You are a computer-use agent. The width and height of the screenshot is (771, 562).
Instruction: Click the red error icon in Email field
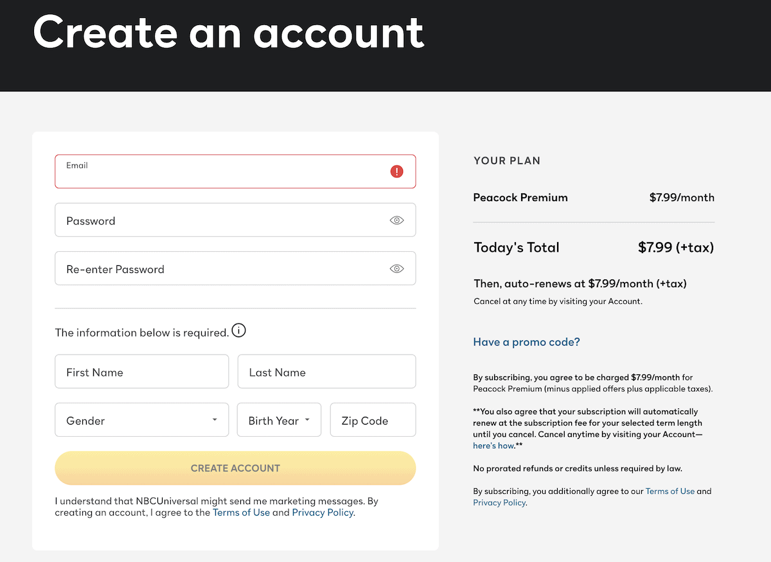tap(397, 171)
